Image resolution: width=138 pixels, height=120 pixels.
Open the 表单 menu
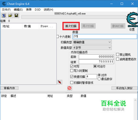29,10
